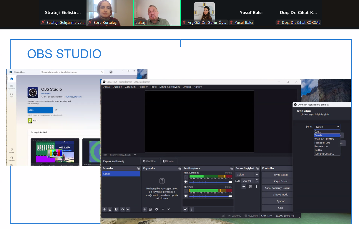The image size is (359, 229).
Task: Add a new source in Kaynaklar panel
Action: [145, 209]
